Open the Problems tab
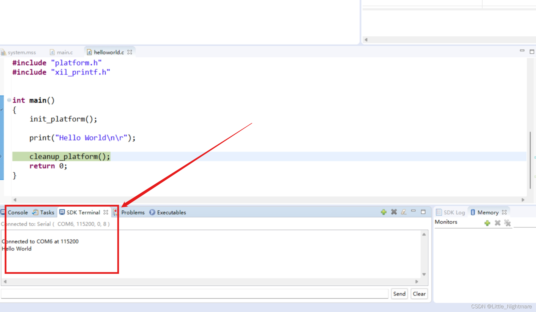 (x=129, y=212)
